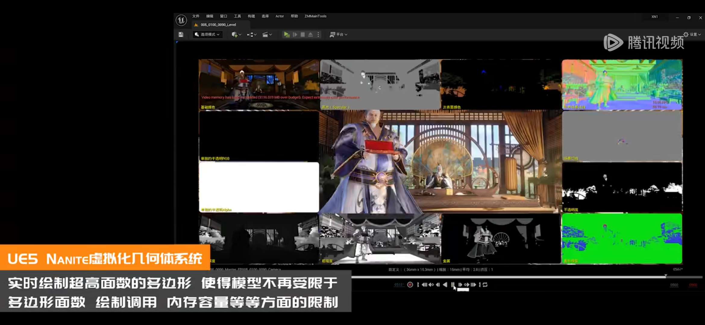
Task: Click the red 0560 end frame value
Action: tap(693, 285)
